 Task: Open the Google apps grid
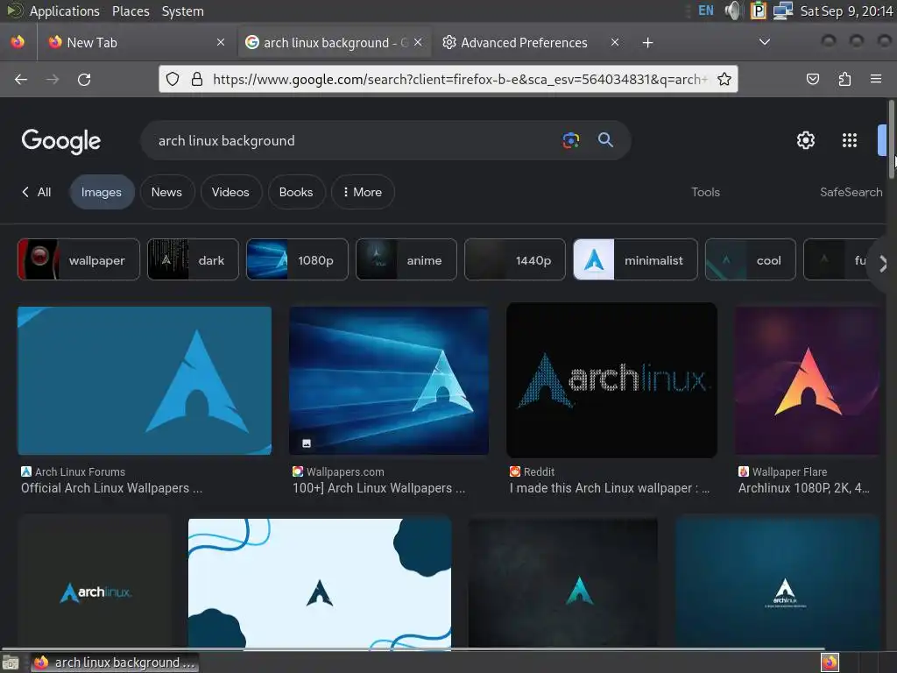[850, 140]
